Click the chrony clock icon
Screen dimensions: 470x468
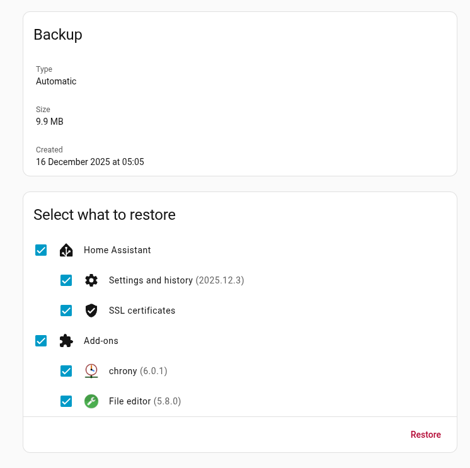[91, 371]
